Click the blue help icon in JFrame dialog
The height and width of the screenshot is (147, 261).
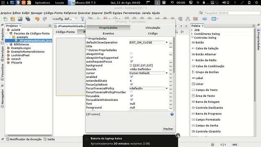tap(172, 114)
